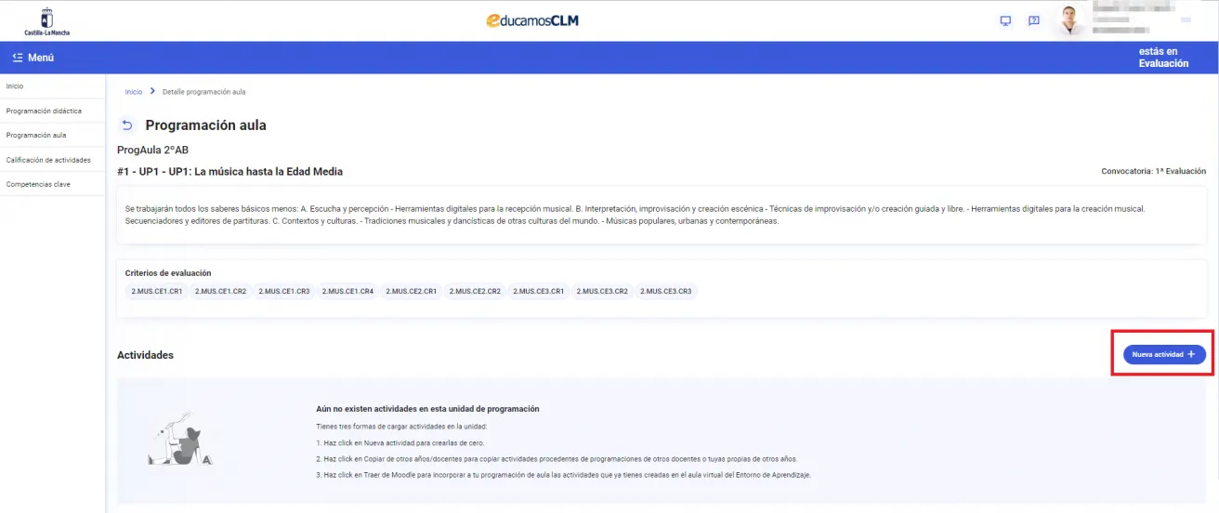1219x513 pixels.
Task: Open the help question bubble icon
Action: (x=1034, y=21)
